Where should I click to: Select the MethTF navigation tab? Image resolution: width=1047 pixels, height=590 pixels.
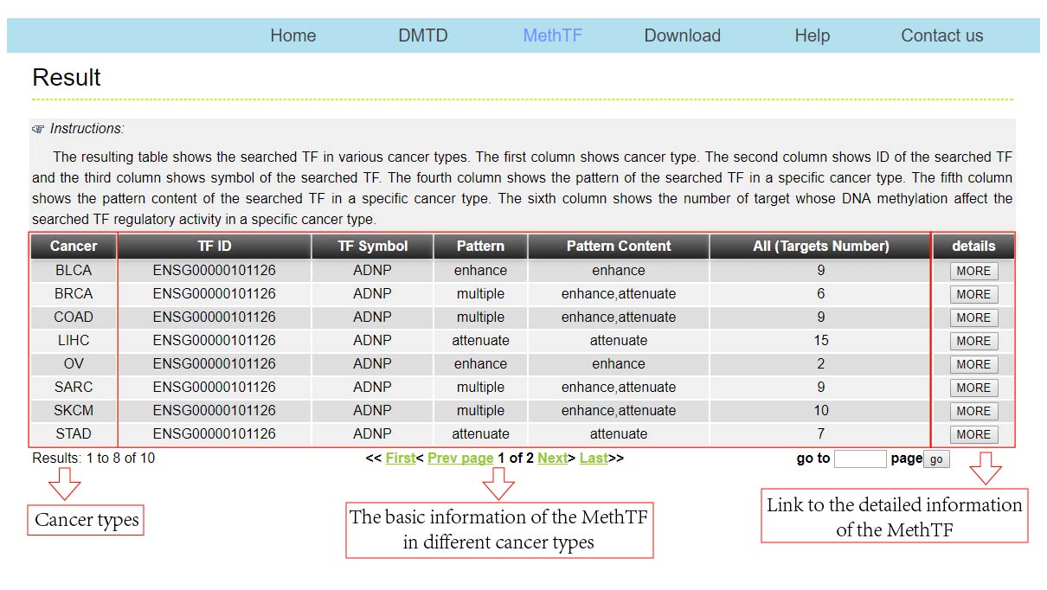552,35
